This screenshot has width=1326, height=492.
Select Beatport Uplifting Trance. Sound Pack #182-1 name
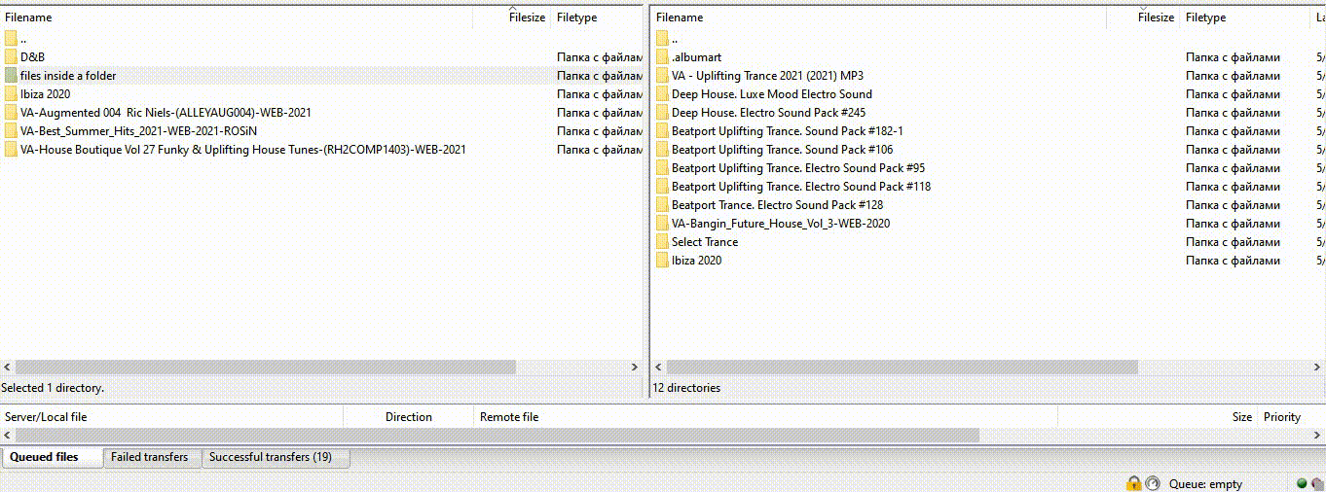[788, 131]
